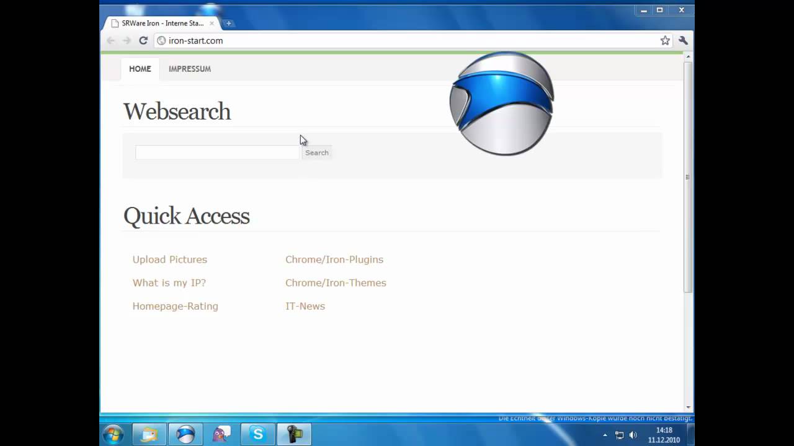Select the HOME navigation tab
794x446 pixels.
[x=140, y=69]
